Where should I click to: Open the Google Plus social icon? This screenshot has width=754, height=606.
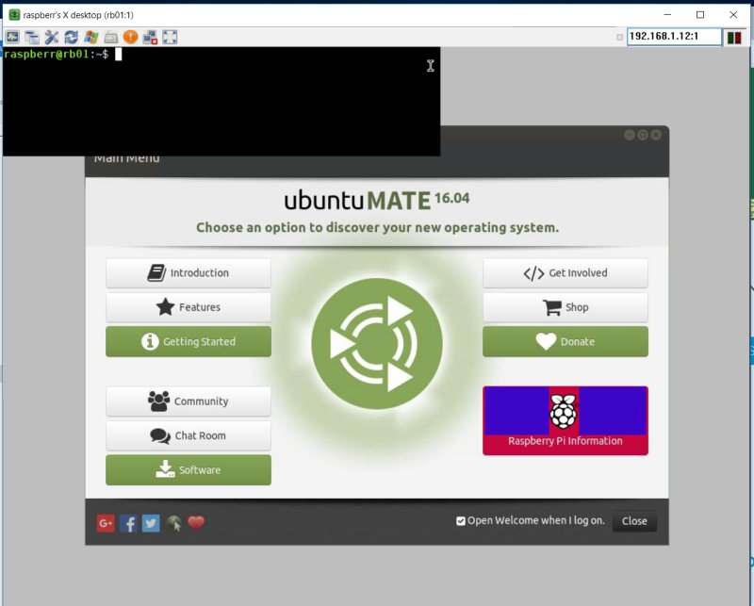[x=106, y=522]
